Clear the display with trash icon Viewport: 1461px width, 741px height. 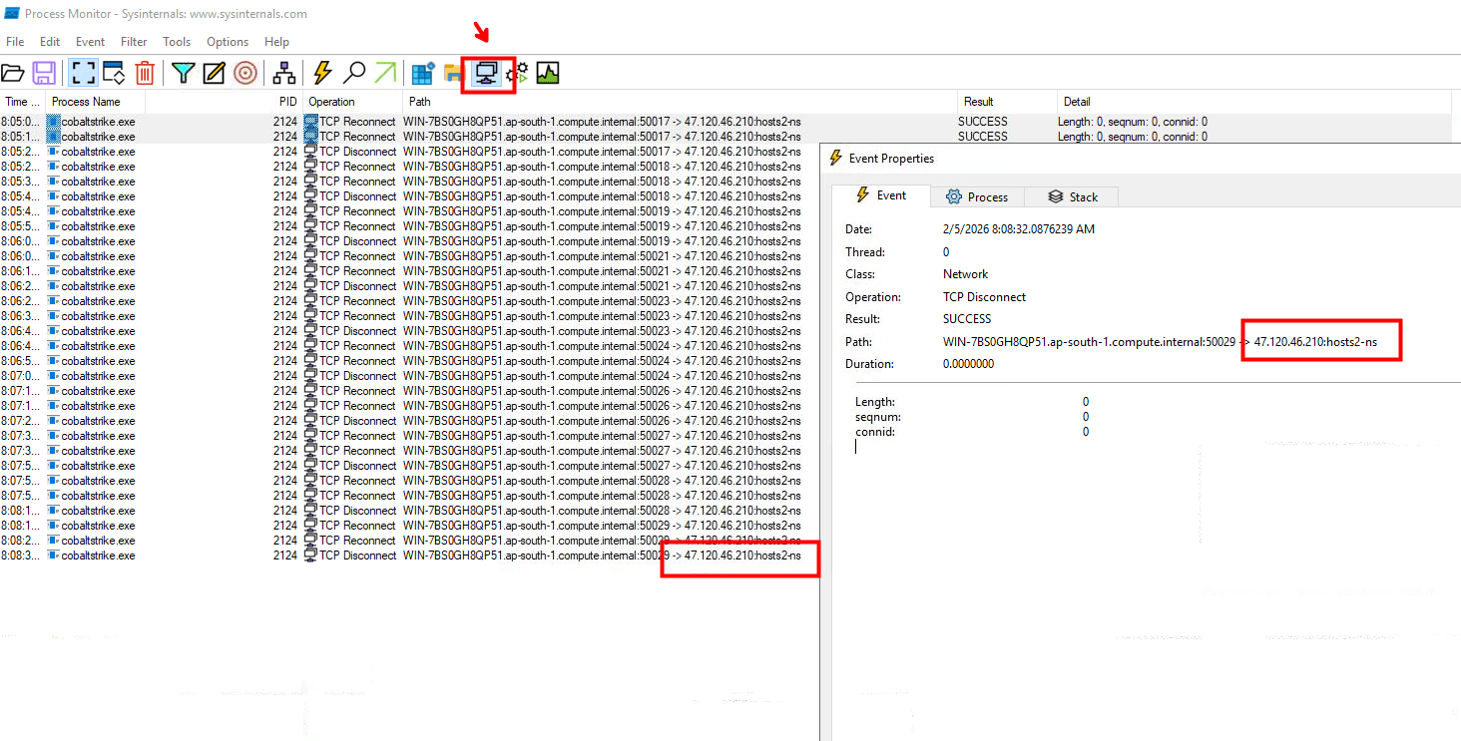coord(145,73)
